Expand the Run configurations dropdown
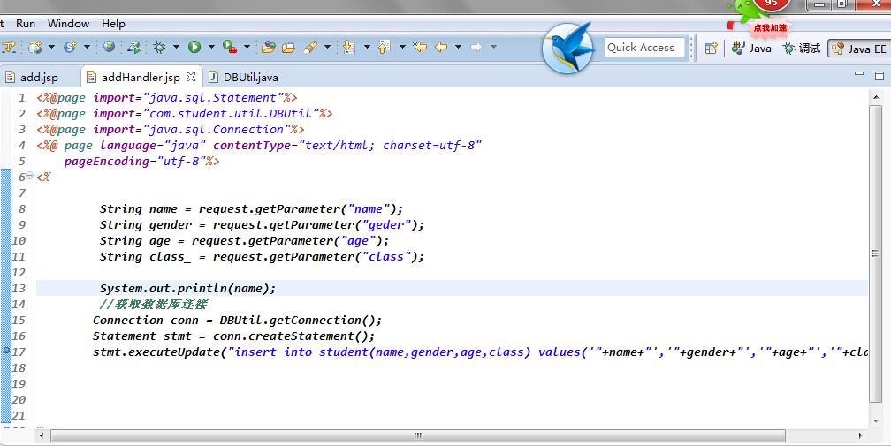 click(210, 47)
